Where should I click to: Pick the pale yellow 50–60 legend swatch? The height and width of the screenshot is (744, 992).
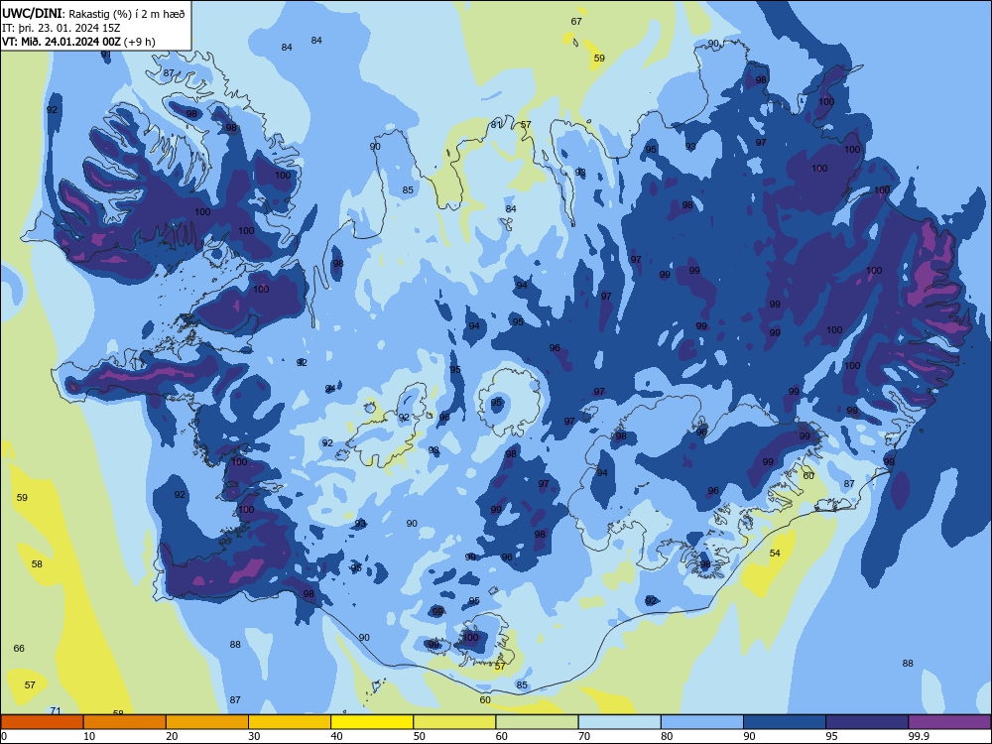pos(454,722)
